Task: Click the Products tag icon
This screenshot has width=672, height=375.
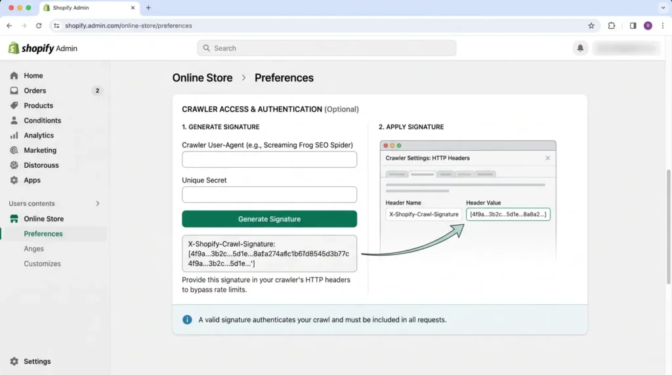Action: [14, 106]
